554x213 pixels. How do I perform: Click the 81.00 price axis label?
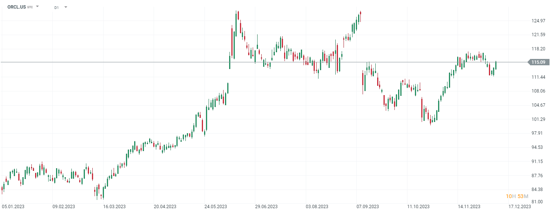click(x=538, y=201)
